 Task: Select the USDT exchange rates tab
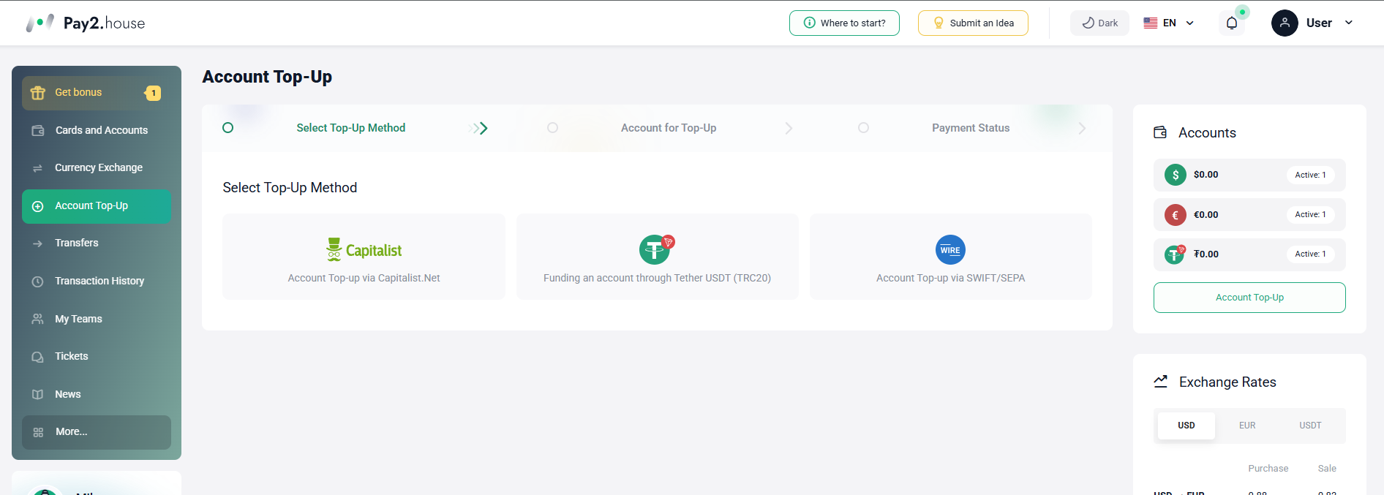(x=1310, y=426)
